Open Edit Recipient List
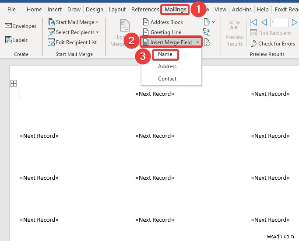 click(x=72, y=42)
